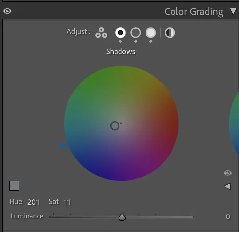Select the Shadows adjust icon
This screenshot has height=232, width=239.
120,33
